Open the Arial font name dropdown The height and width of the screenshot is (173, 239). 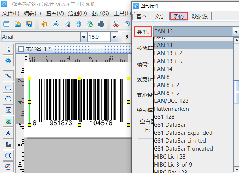[x=84, y=37]
